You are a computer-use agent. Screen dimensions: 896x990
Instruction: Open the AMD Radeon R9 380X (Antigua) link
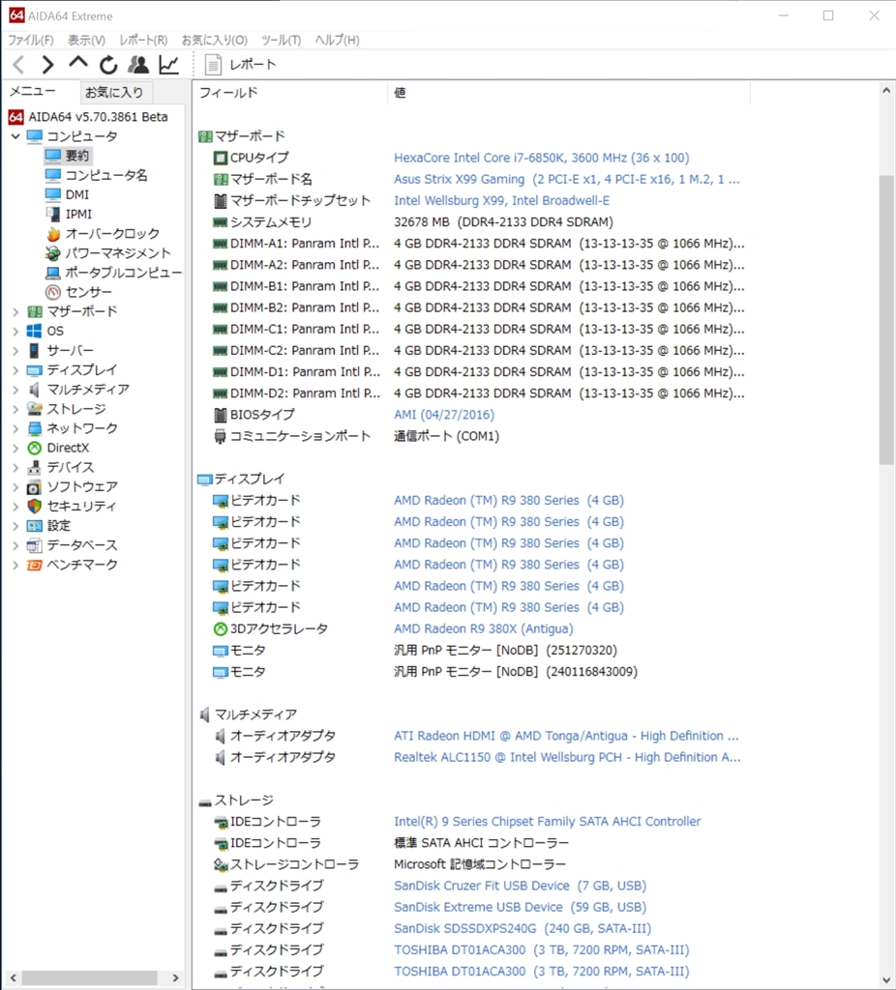[484, 628]
